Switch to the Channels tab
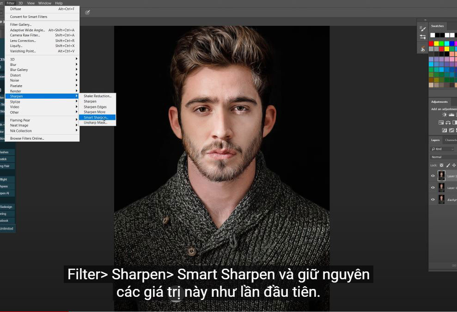457x312 pixels. (x=451, y=140)
